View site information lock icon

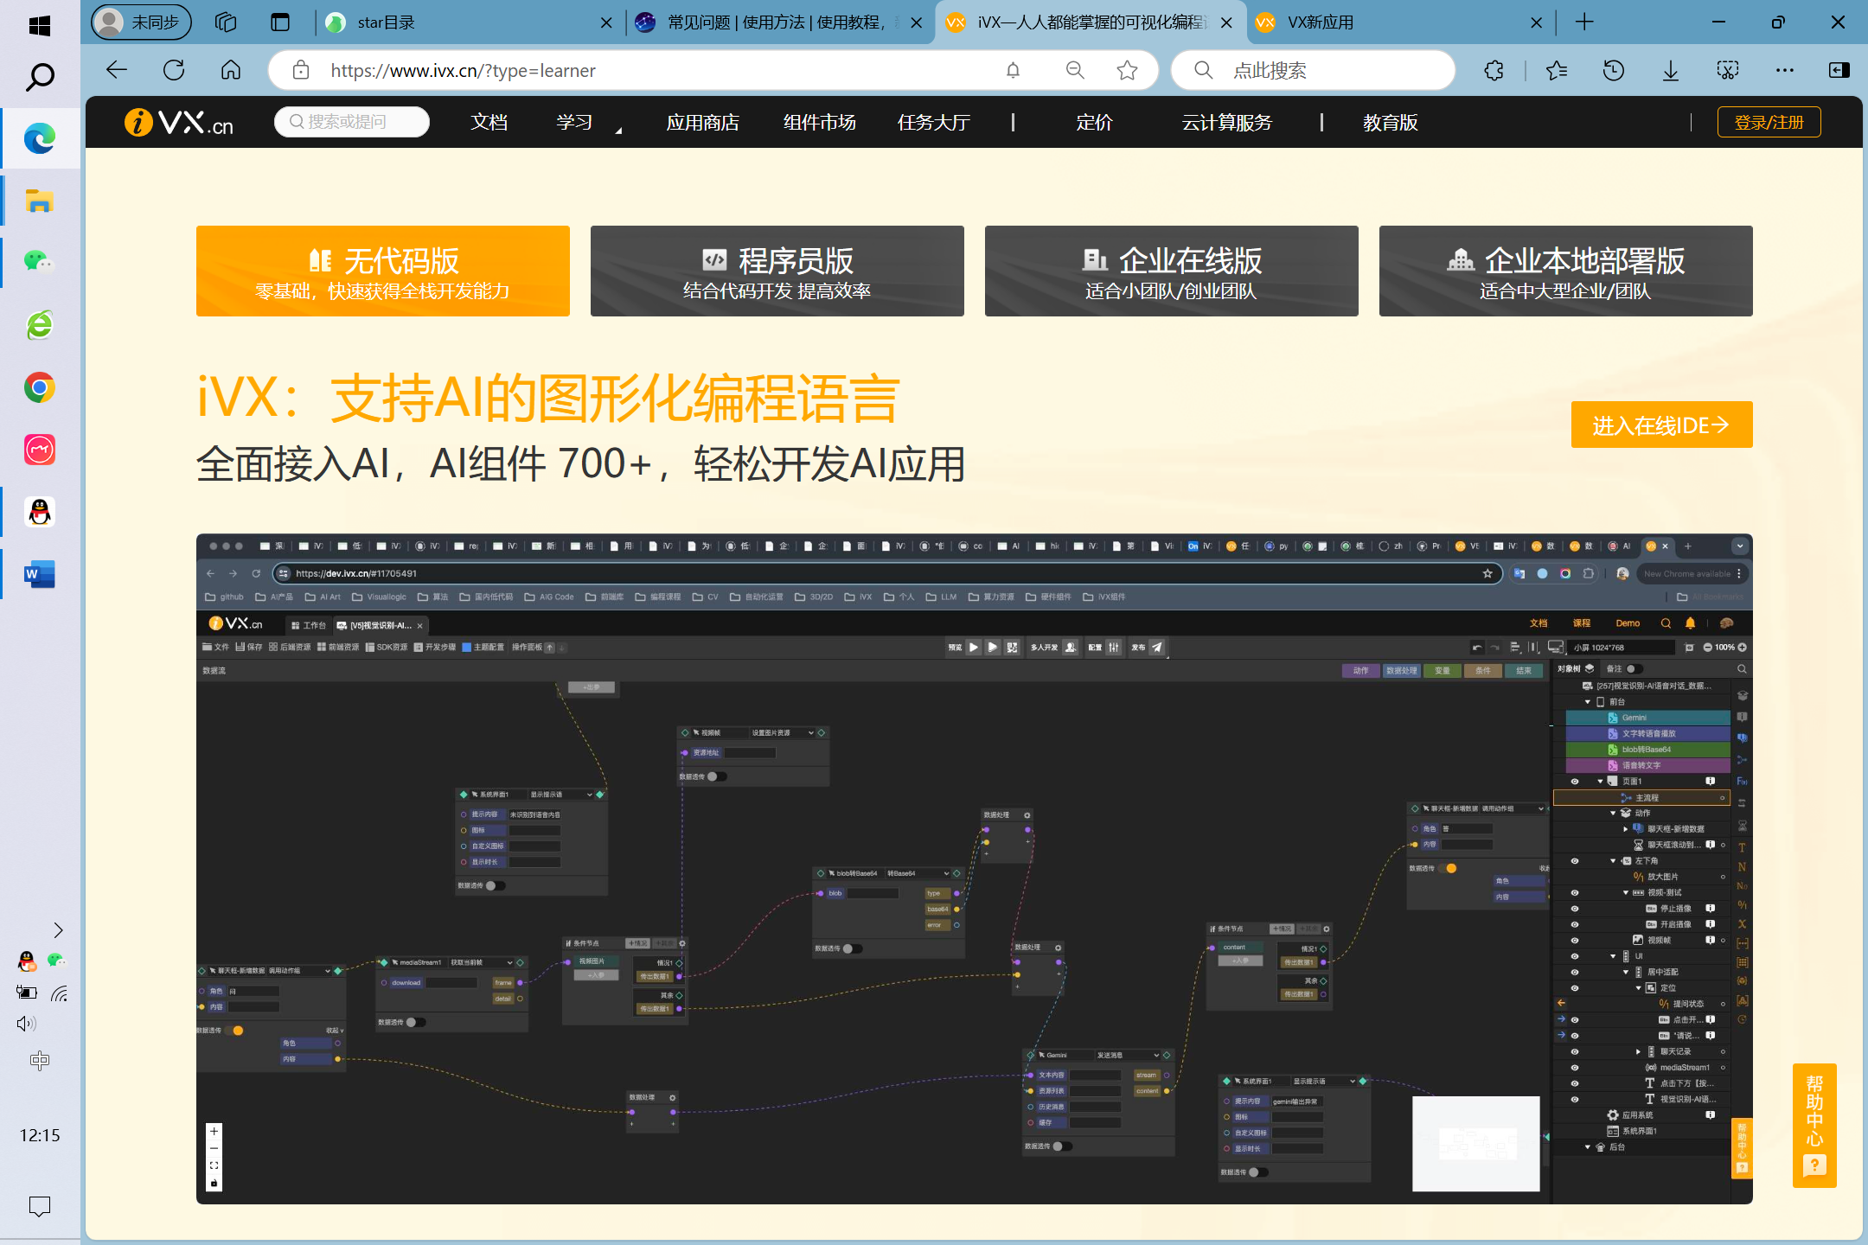click(x=301, y=70)
